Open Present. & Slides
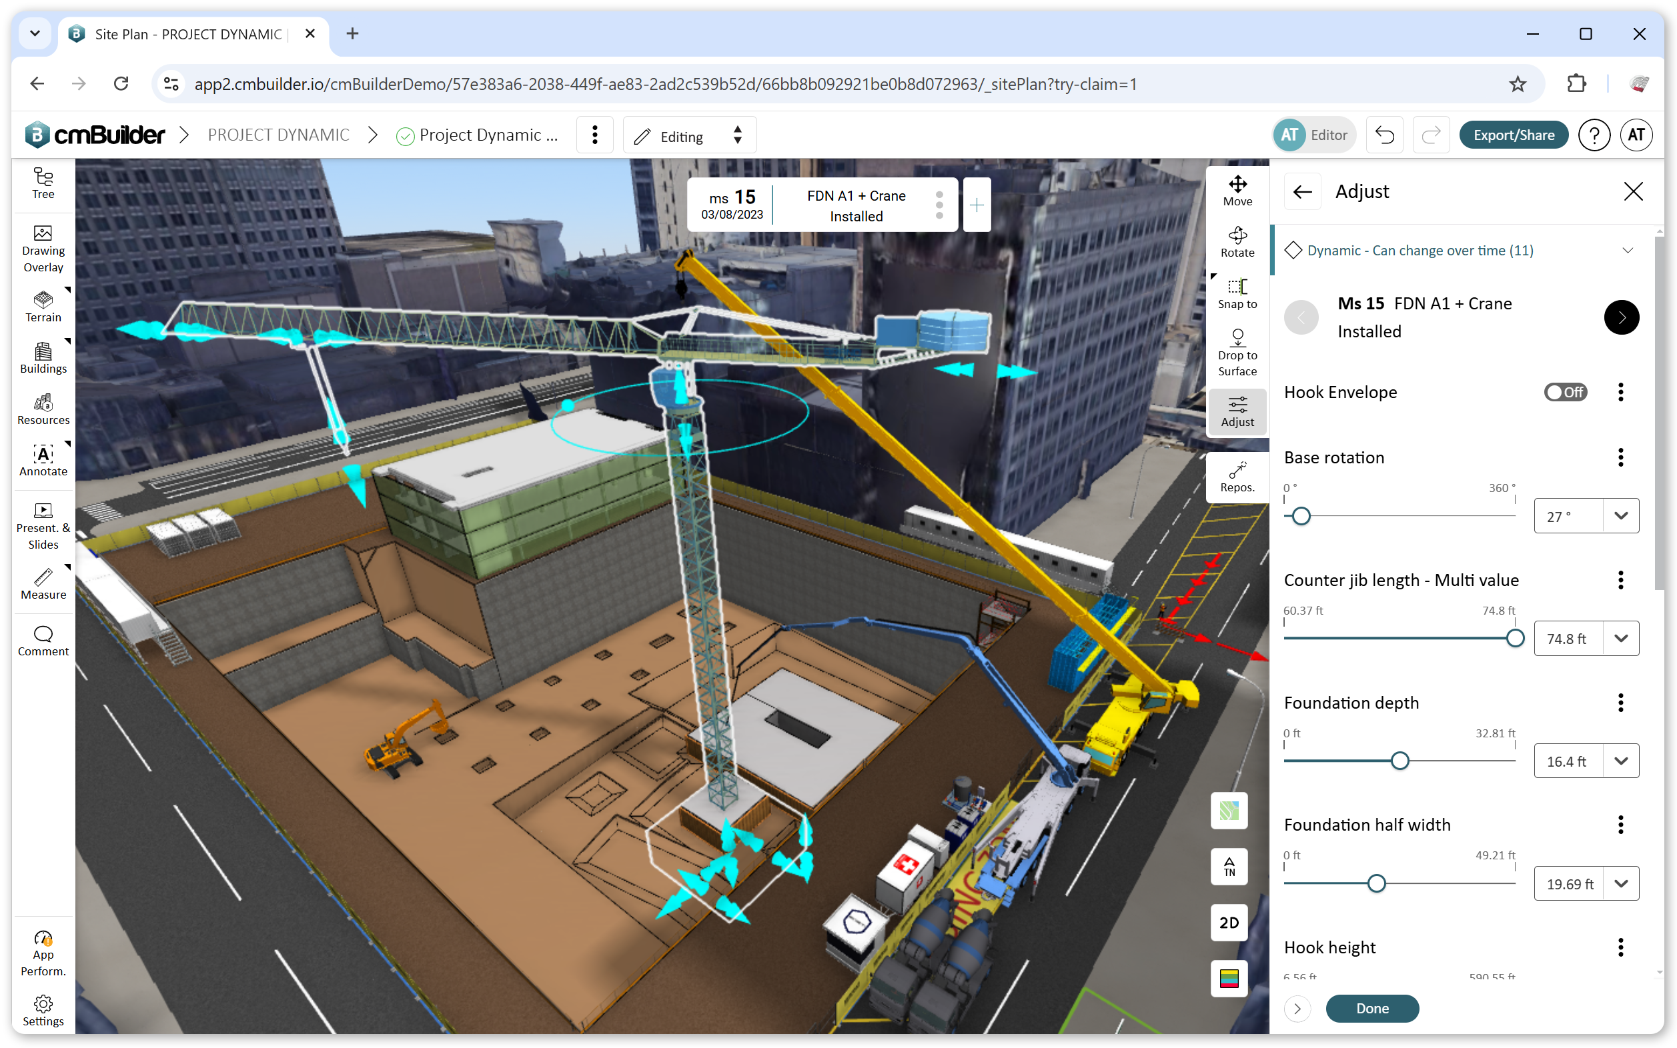The height and width of the screenshot is (1048, 1677). (x=43, y=526)
